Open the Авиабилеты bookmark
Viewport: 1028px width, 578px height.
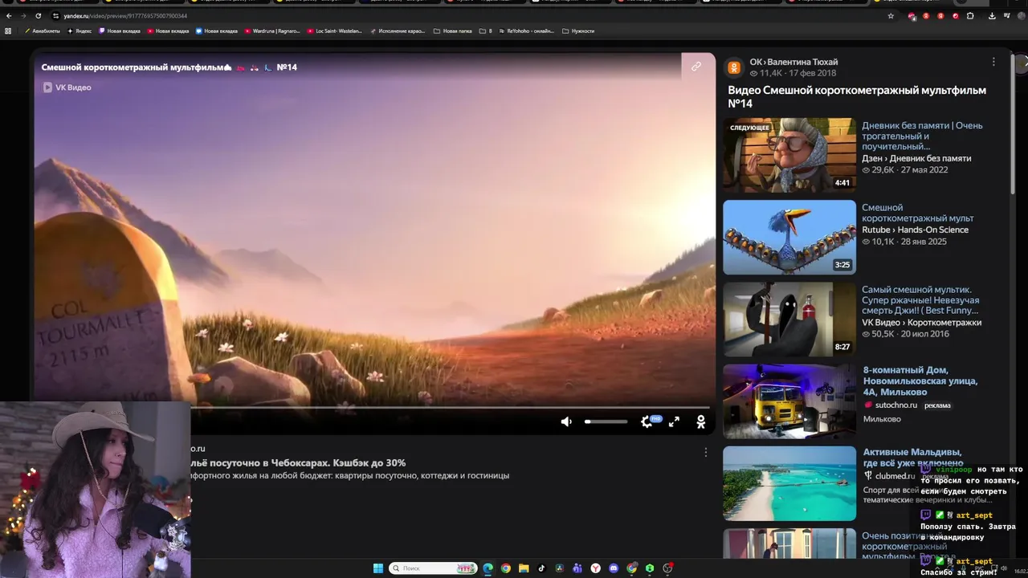(43, 31)
